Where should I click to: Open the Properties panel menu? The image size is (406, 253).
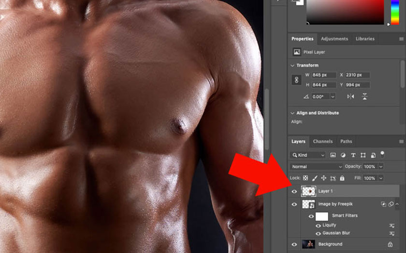(x=401, y=39)
